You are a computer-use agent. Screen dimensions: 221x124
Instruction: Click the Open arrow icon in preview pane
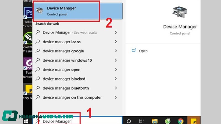point(134,50)
